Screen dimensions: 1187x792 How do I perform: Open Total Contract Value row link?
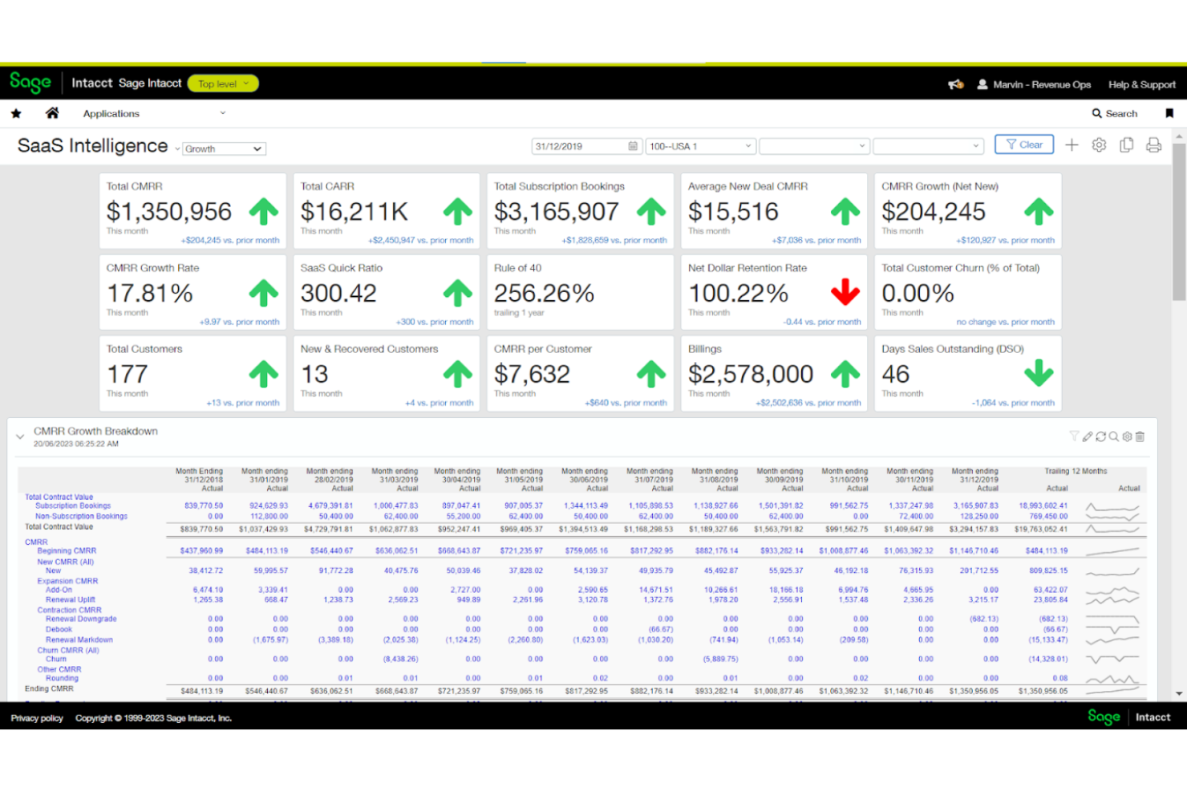[x=59, y=498]
